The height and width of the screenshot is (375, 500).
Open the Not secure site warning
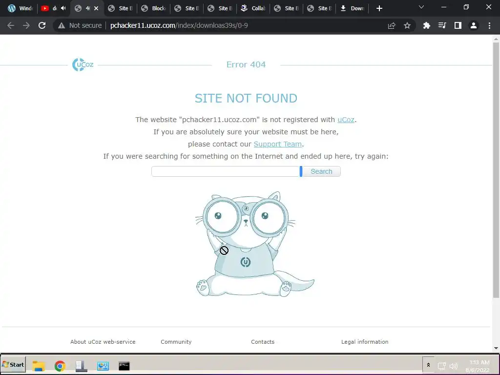[80, 25]
